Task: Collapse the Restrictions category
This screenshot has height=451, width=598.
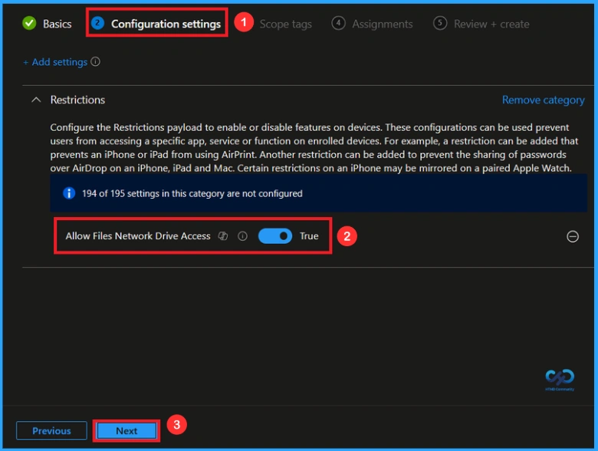Action: (36, 100)
